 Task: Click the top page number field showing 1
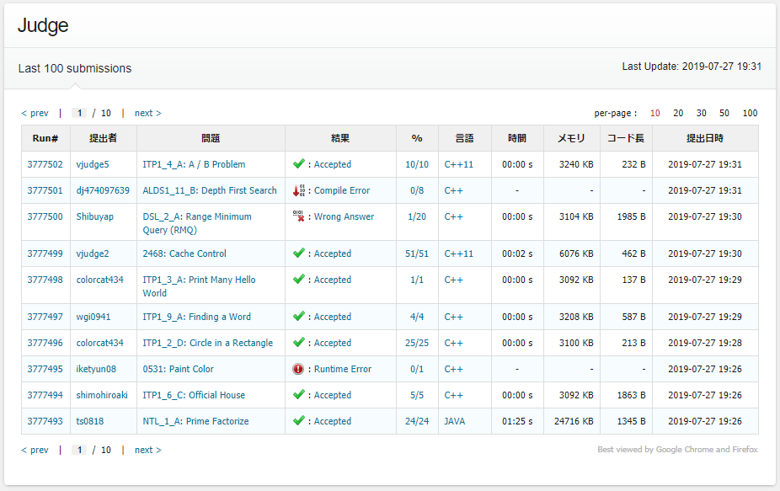pos(79,113)
